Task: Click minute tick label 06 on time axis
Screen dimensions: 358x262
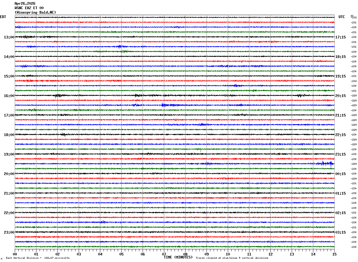Action: pos(143,254)
